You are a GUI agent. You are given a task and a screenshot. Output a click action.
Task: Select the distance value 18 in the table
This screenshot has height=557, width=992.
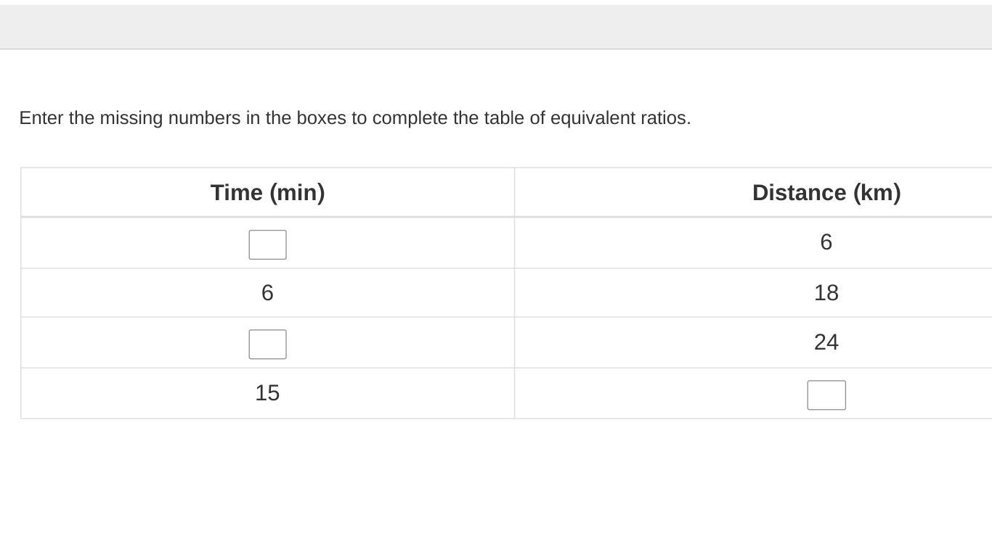pyautogui.click(x=826, y=292)
